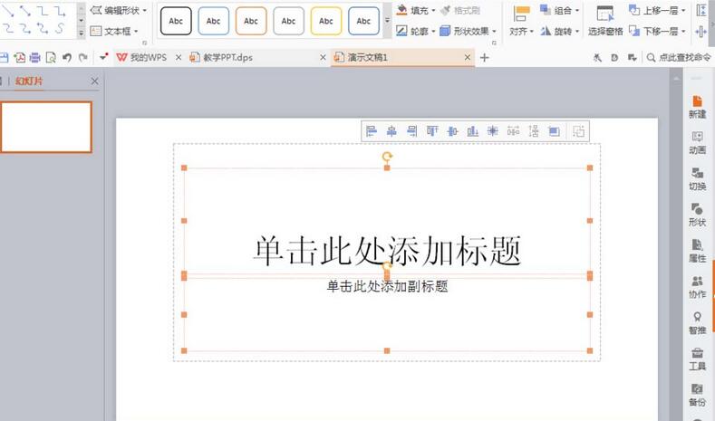Open the 动画 animation panel
Viewport: 715px width, 421px height.
696,141
